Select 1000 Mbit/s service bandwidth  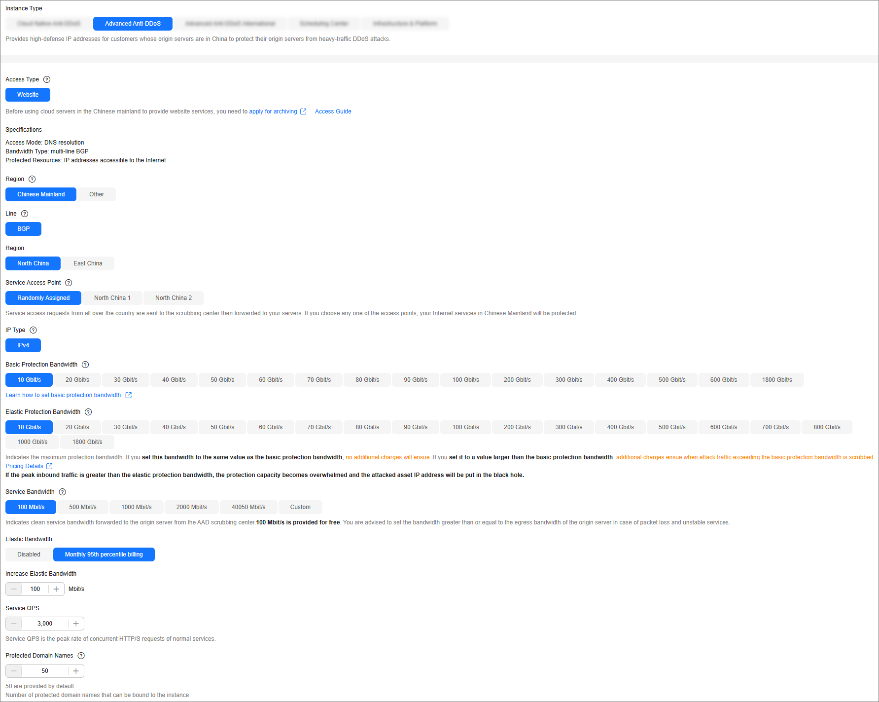tap(137, 507)
